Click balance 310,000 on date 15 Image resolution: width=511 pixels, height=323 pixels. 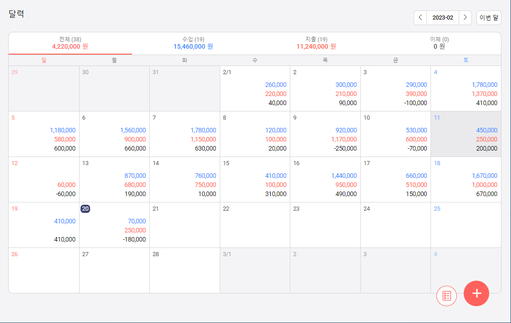point(276,194)
